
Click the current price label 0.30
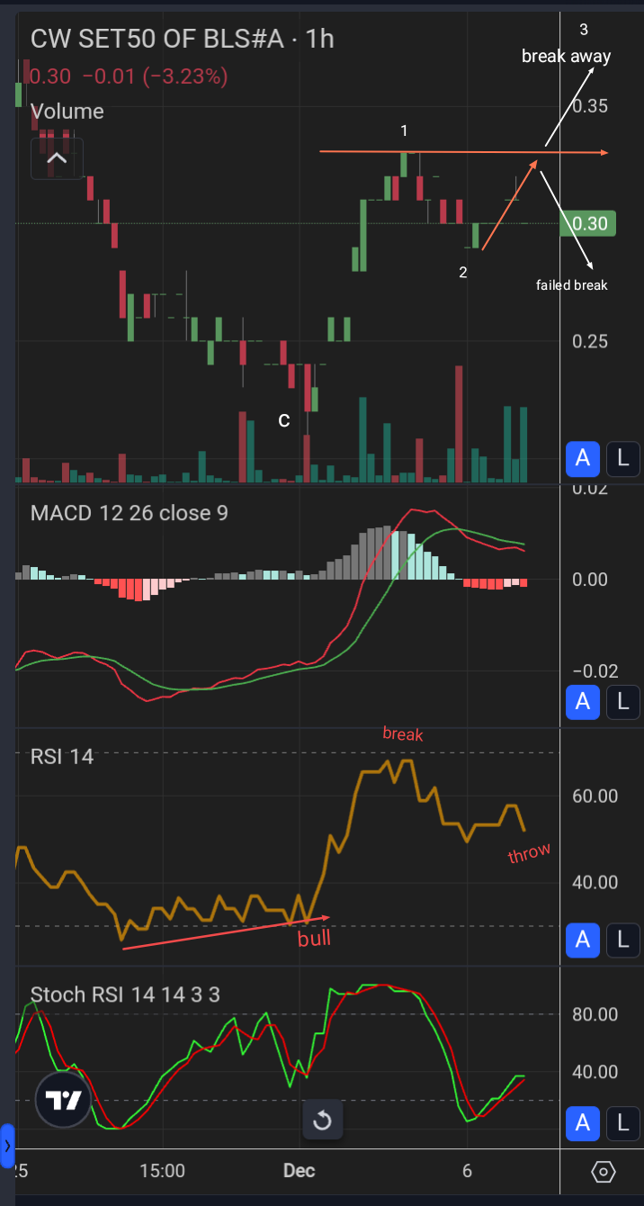click(588, 223)
